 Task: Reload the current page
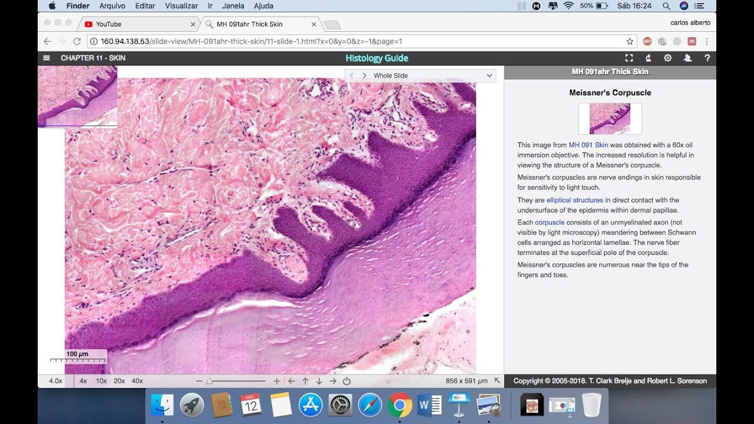77,41
